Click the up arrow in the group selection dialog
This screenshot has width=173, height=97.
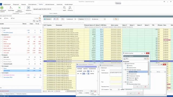point(124,59)
